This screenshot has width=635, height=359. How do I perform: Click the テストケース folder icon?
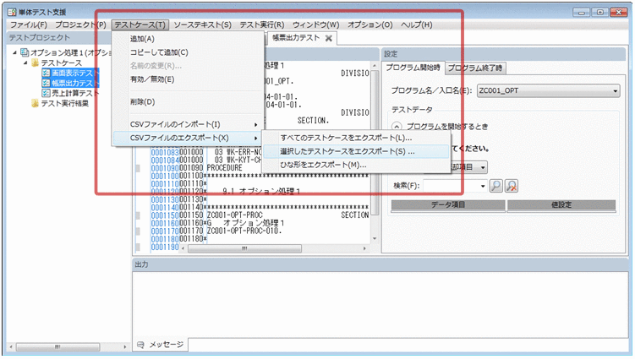36,63
